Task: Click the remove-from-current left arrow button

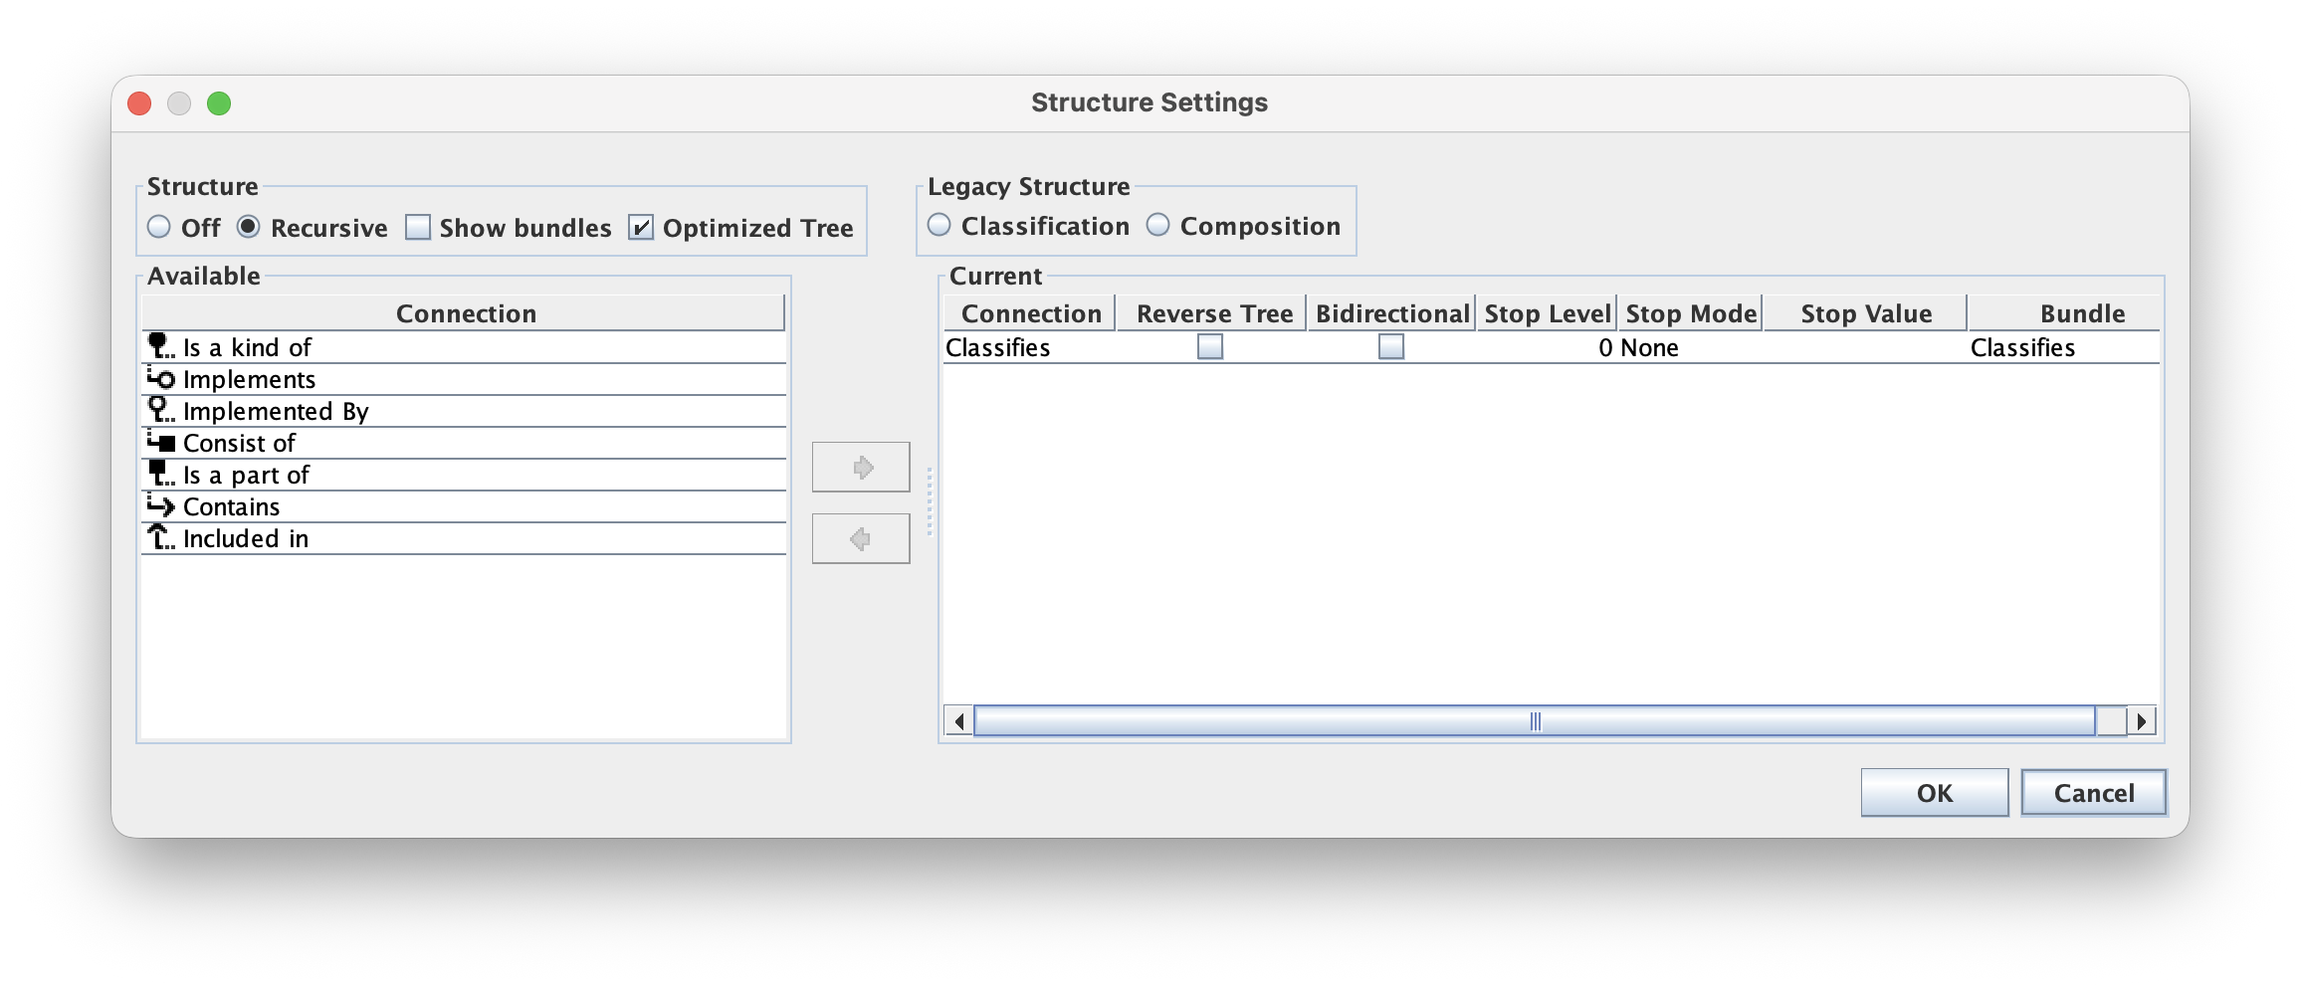Action: click(861, 538)
